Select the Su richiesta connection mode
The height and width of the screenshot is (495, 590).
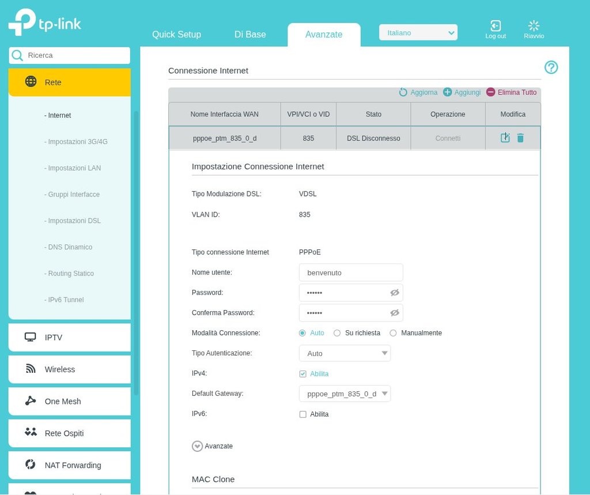pyautogui.click(x=338, y=333)
